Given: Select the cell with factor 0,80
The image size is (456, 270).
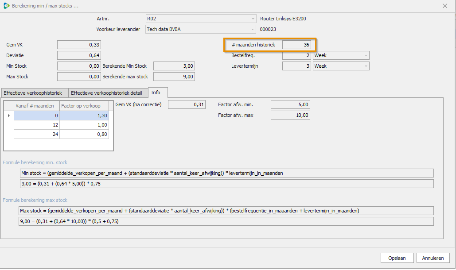Looking at the screenshot, I should [84, 134].
